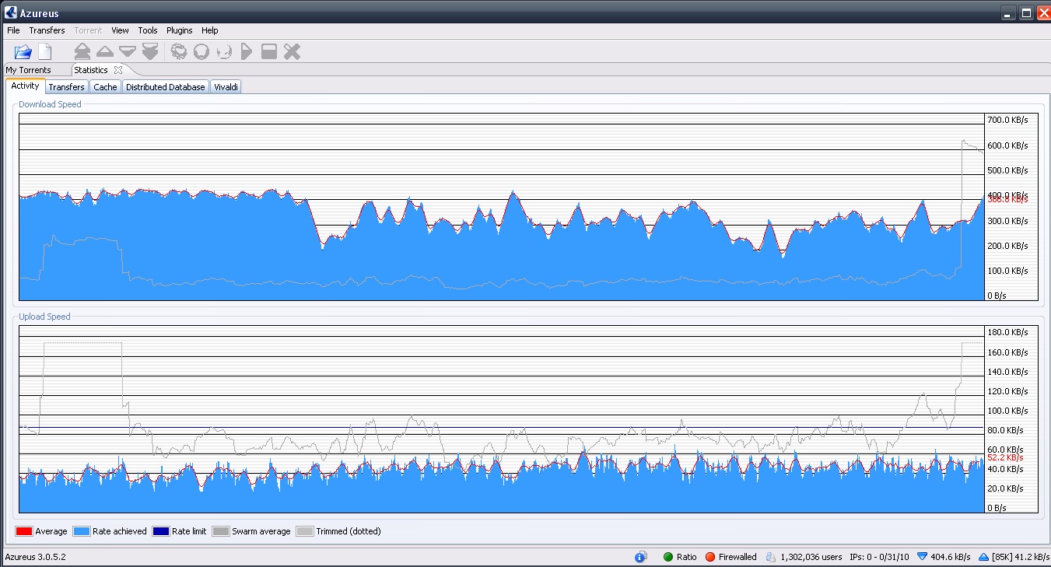1051x567 pixels.
Task: Click the Remove X toolbar icon
Action: (x=292, y=52)
